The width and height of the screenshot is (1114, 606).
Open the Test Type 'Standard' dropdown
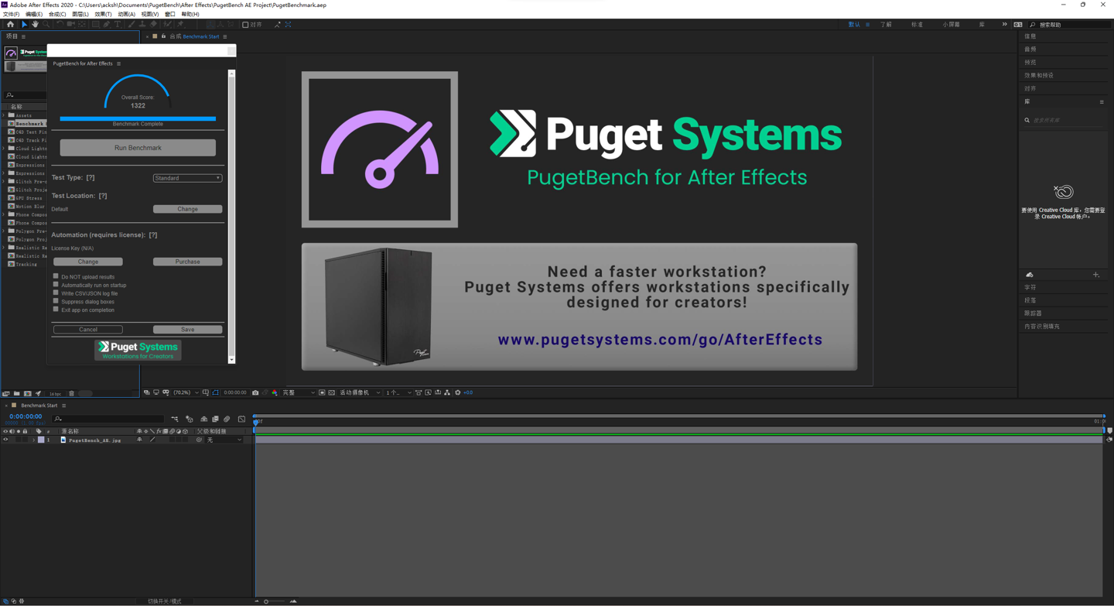coord(187,178)
